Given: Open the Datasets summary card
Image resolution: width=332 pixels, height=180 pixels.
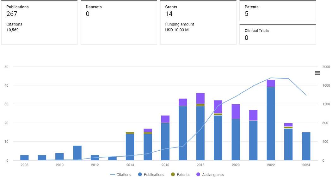Looking at the screenshot, I should point(119,22).
